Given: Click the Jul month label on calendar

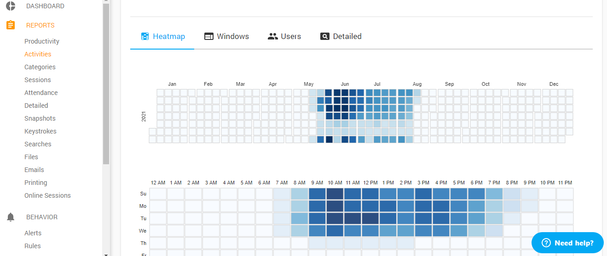Looking at the screenshot, I should (x=377, y=84).
